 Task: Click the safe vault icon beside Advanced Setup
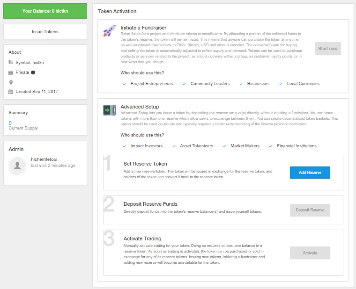click(x=110, y=110)
